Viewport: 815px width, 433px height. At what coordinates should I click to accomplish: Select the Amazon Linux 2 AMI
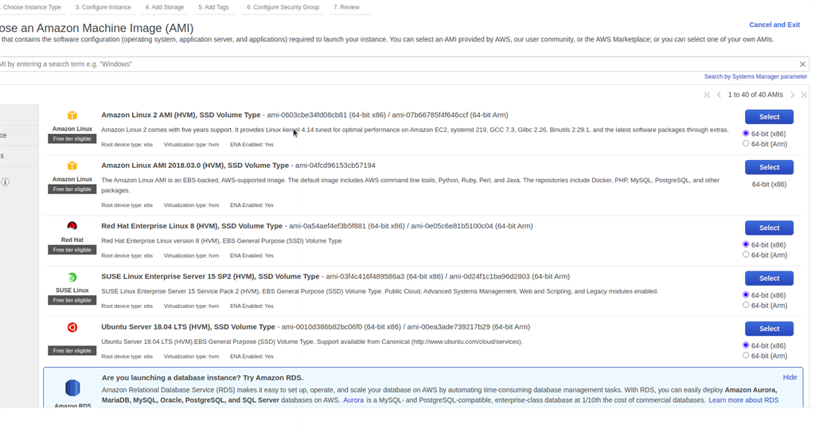coord(770,117)
